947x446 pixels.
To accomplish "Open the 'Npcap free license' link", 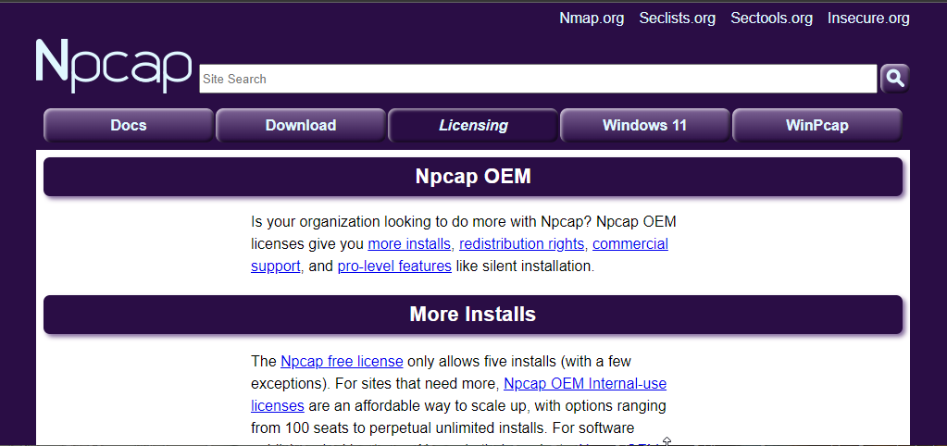I will [x=342, y=362].
